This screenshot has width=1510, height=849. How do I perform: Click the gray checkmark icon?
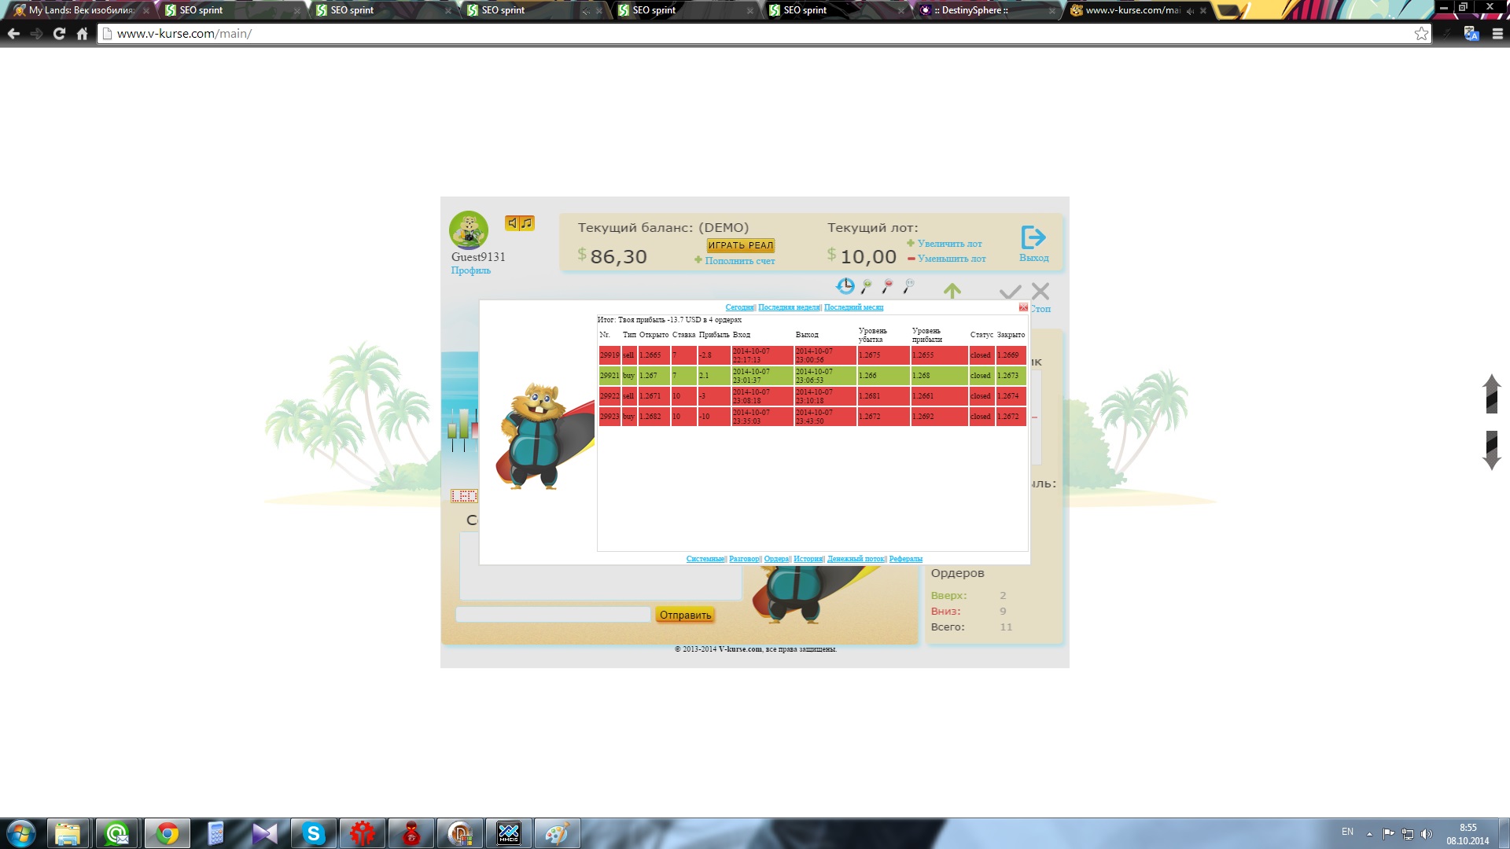(1010, 292)
